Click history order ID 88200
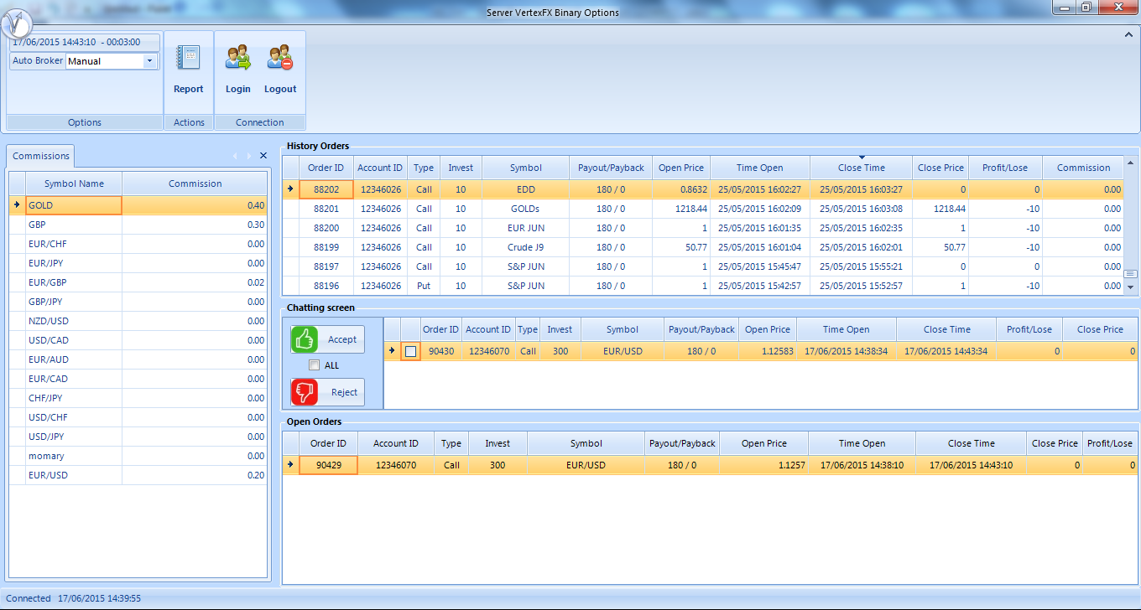Image resolution: width=1141 pixels, height=610 pixels. click(326, 228)
